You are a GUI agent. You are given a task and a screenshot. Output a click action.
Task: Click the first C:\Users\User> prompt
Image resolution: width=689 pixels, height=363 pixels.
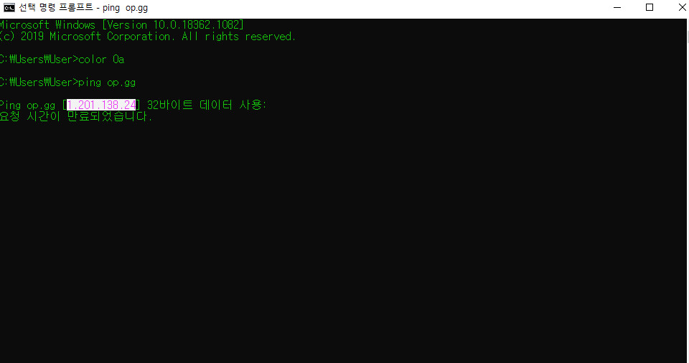click(39, 60)
